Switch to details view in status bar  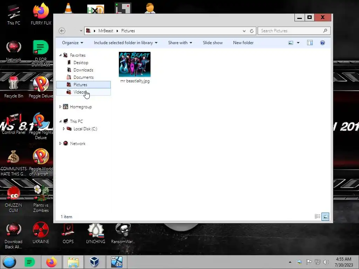tap(317, 216)
